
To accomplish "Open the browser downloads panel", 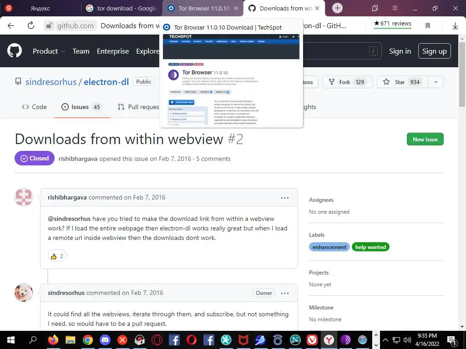I will coord(455,26).
